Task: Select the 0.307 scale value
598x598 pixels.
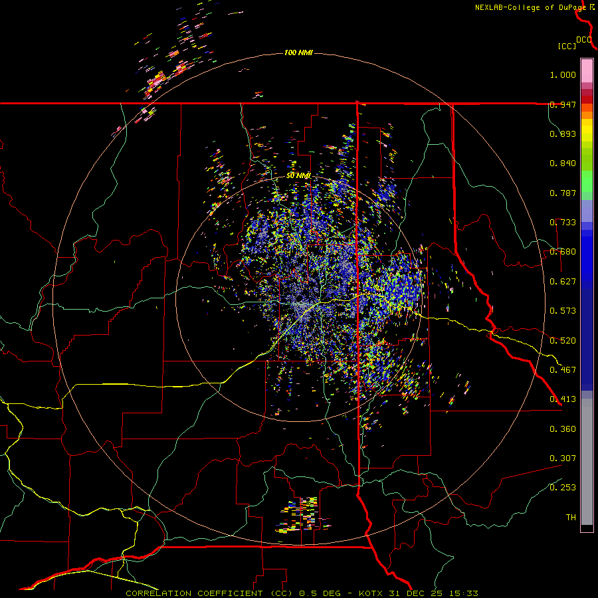Action: [563, 458]
